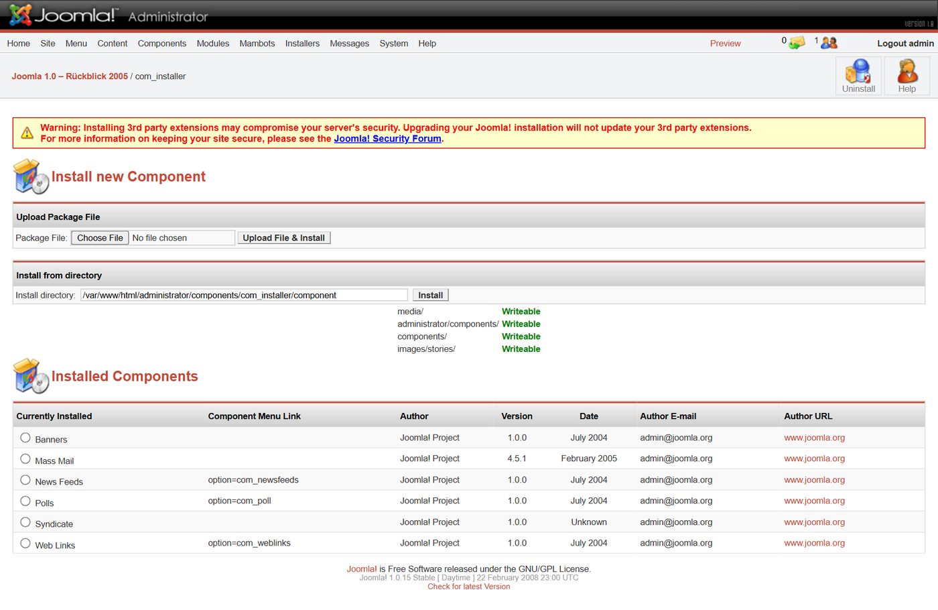The width and height of the screenshot is (938, 610).
Task: Click the yellow warning triangle icon
Action: [x=27, y=133]
